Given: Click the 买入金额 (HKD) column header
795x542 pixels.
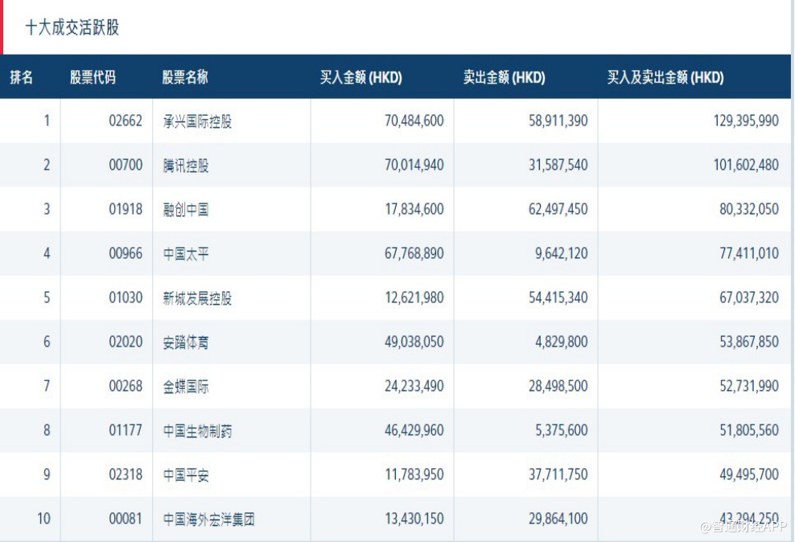Looking at the screenshot, I should [x=361, y=77].
